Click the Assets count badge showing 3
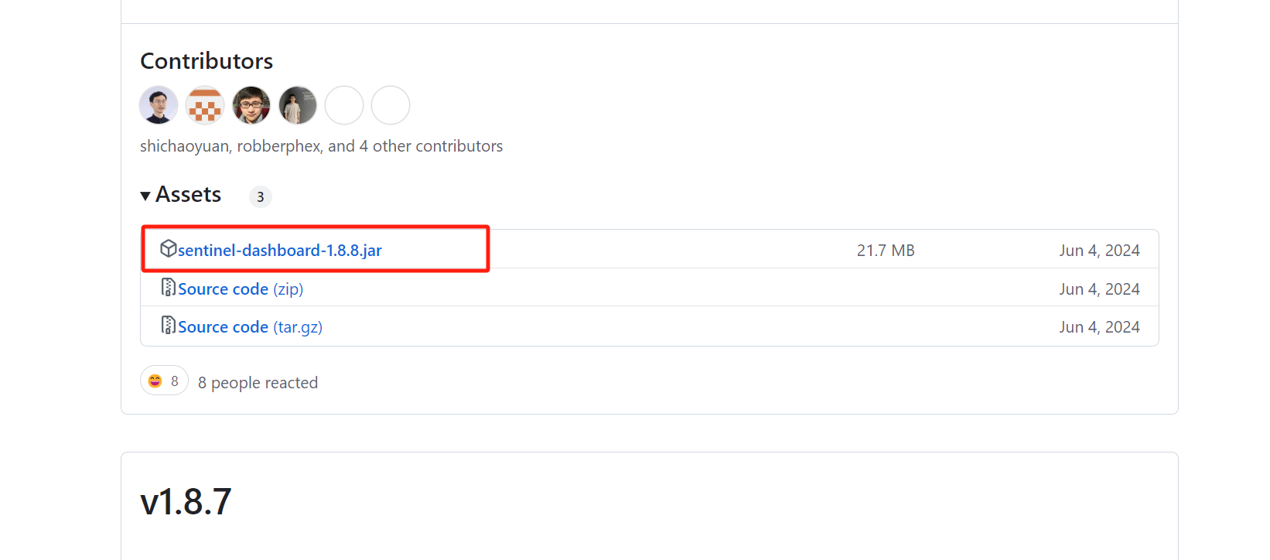 [261, 197]
